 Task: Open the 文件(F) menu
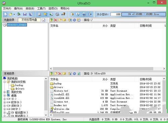point(7,8)
